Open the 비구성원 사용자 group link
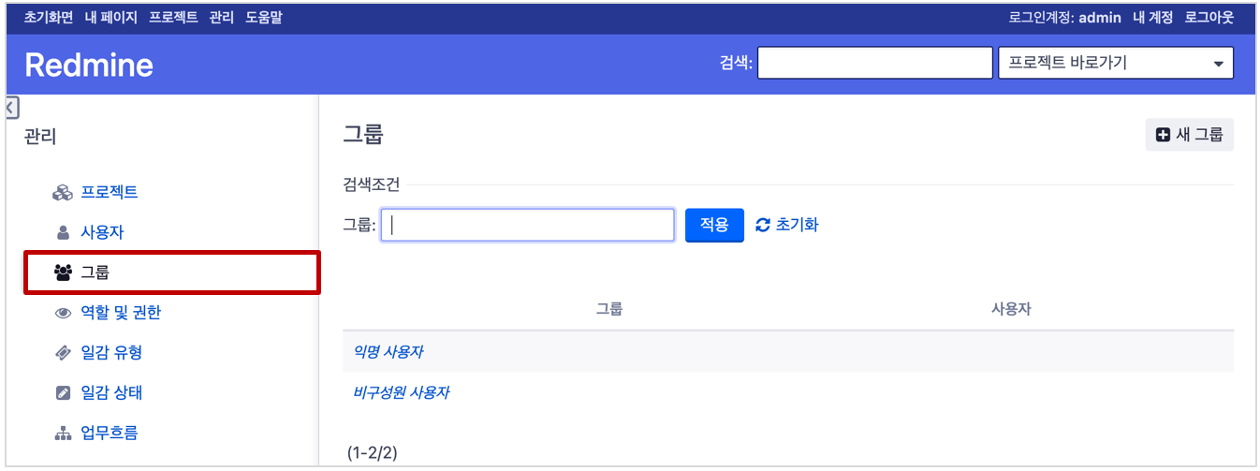This screenshot has width=1260, height=471. tap(401, 392)
